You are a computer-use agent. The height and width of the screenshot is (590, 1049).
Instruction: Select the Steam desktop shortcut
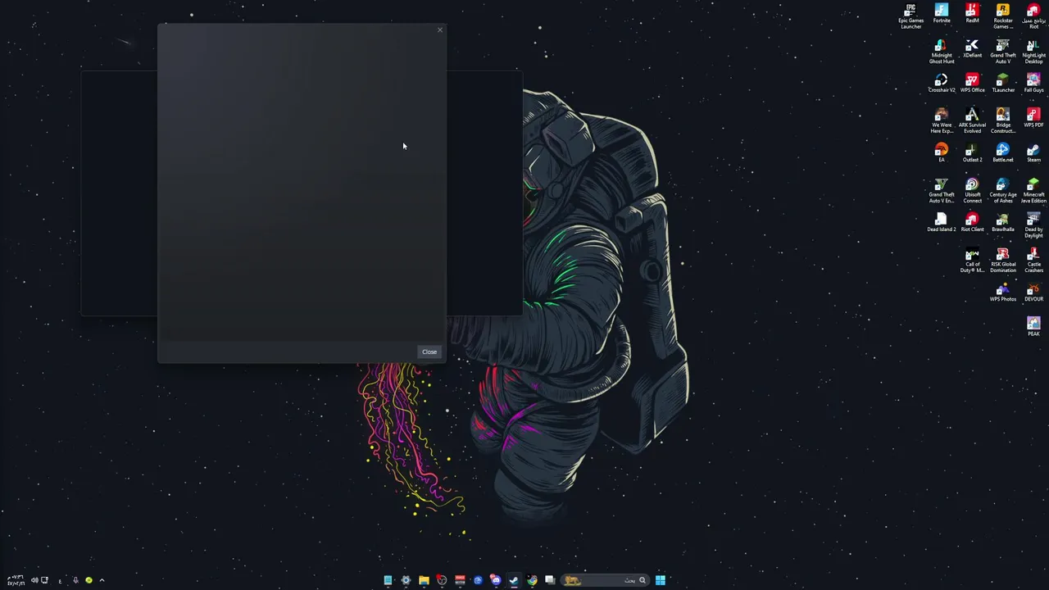click(1033, 153)
